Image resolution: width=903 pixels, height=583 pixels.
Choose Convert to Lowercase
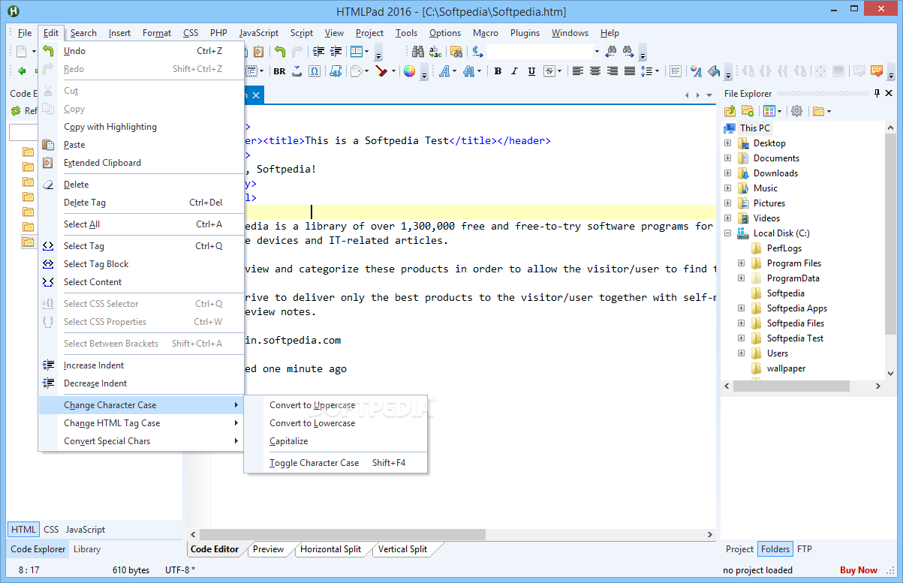tap(336, 423)
